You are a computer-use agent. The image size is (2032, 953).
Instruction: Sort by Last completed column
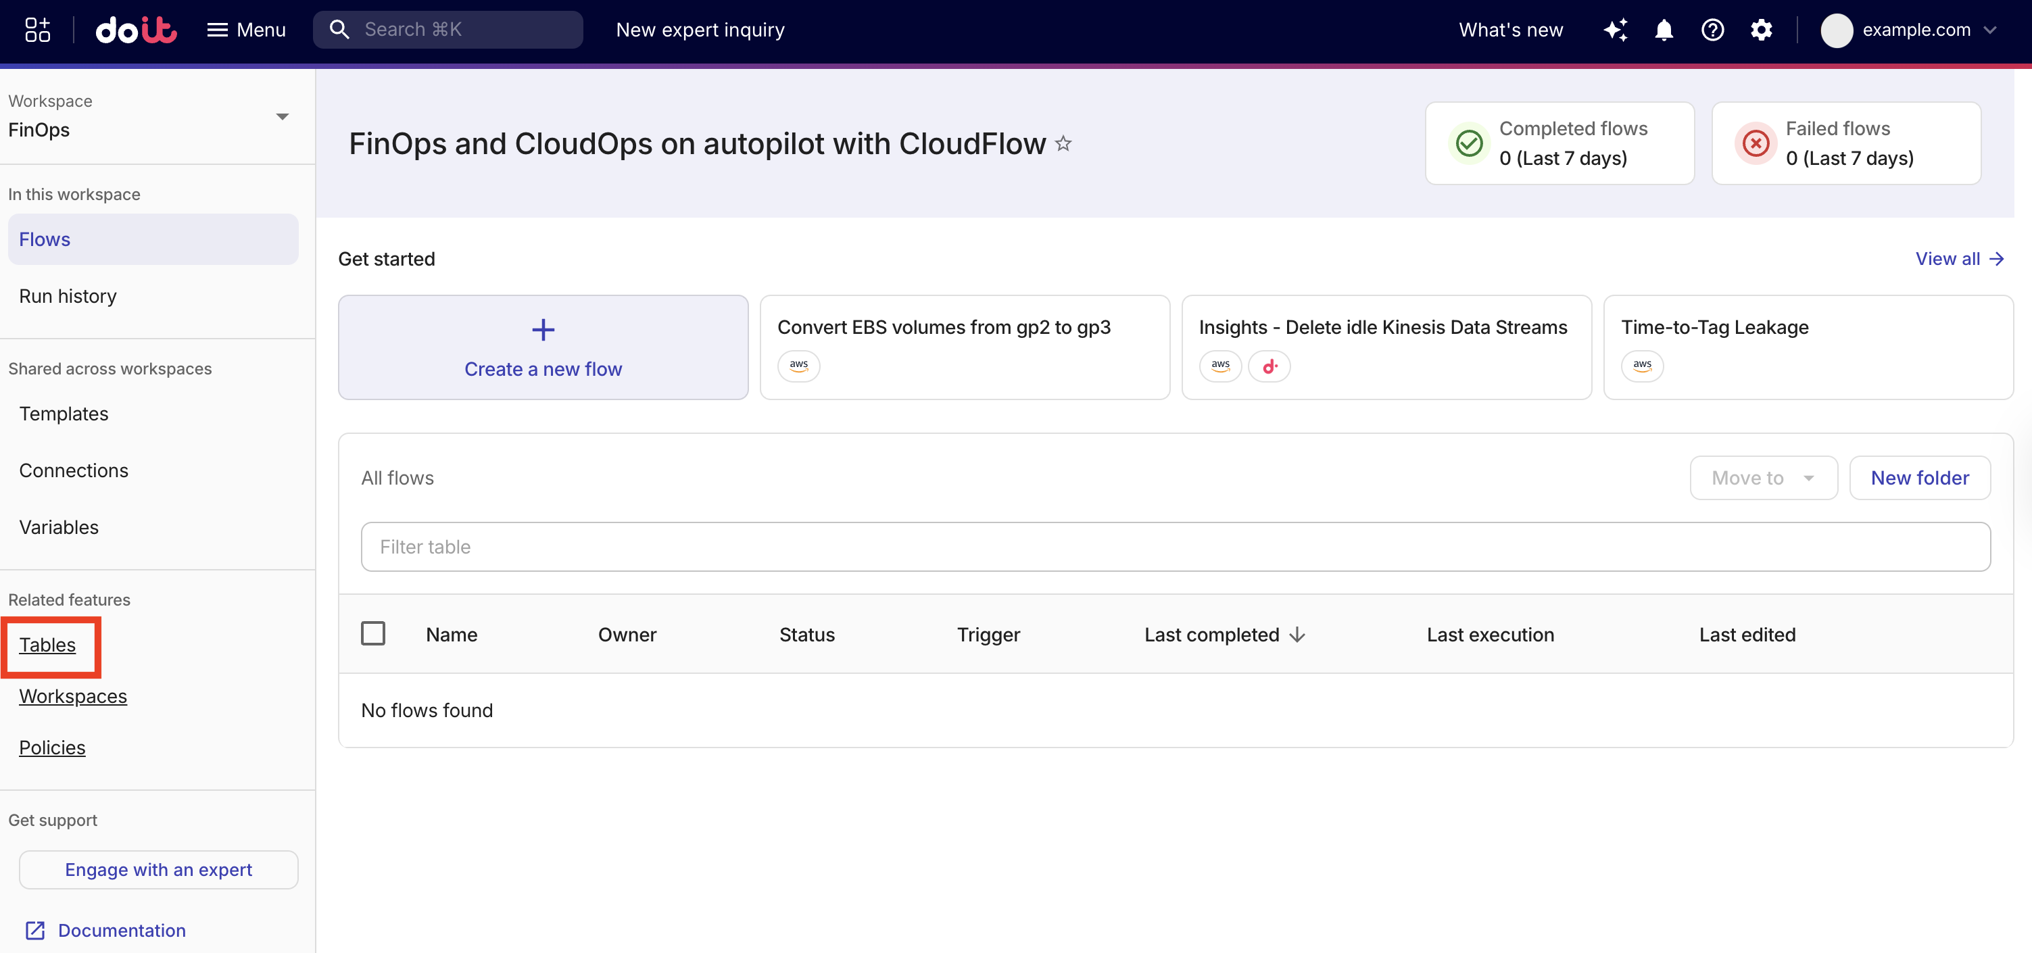point(1211,634)
